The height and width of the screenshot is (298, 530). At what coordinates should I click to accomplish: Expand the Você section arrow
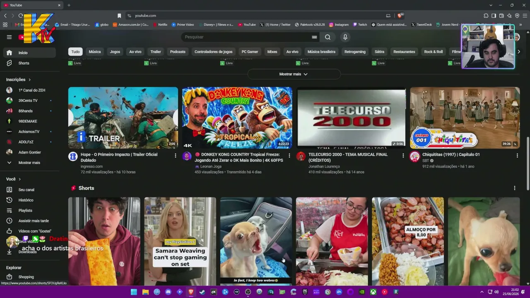(19, 179)
